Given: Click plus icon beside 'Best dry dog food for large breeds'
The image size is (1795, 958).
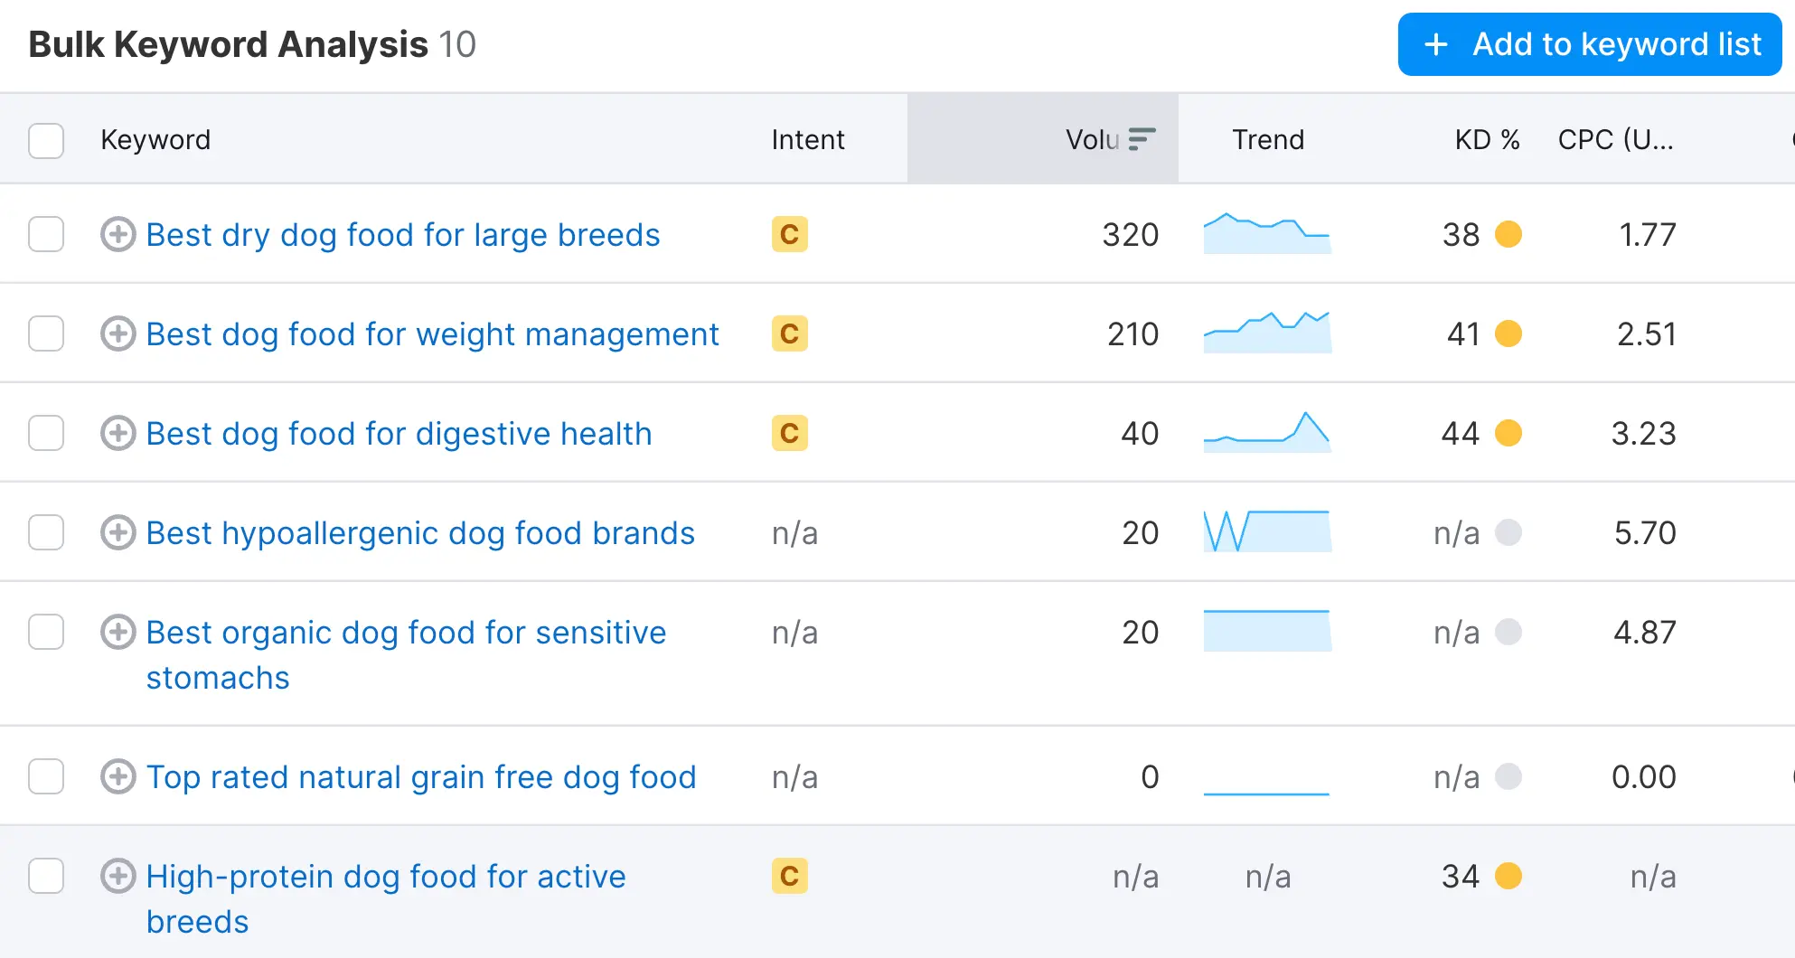Looking at the screenshot, I should [117, 234].
